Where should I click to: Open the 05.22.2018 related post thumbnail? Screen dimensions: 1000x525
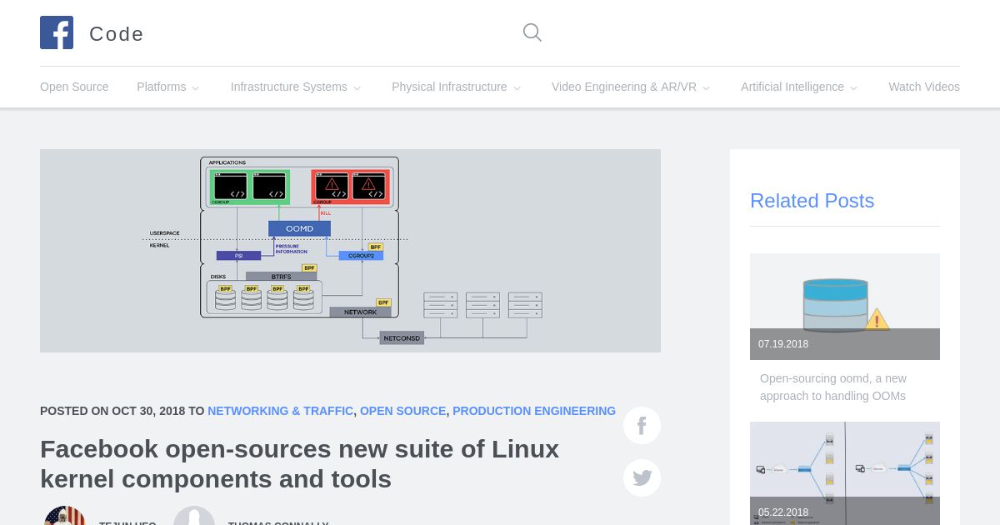point(845,473)
